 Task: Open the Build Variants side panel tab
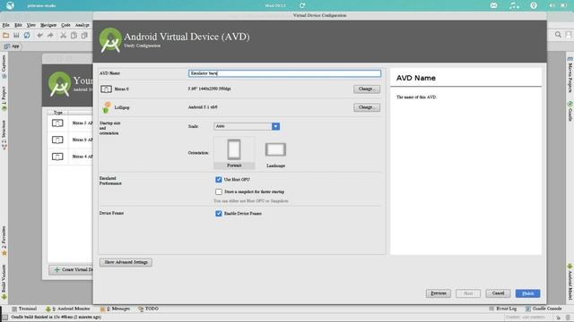4,283
